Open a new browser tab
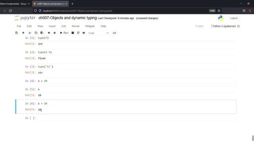 (72, 4)
